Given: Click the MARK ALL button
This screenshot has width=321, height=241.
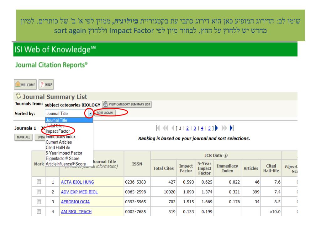Looking at the screenshot, I should (x=23, y=137).
